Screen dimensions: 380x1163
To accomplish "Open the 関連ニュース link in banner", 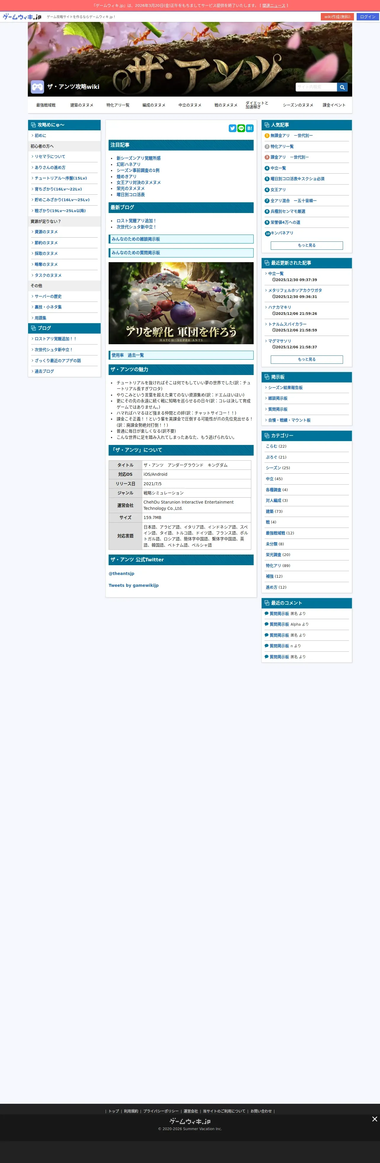I will tap(273, 5).
